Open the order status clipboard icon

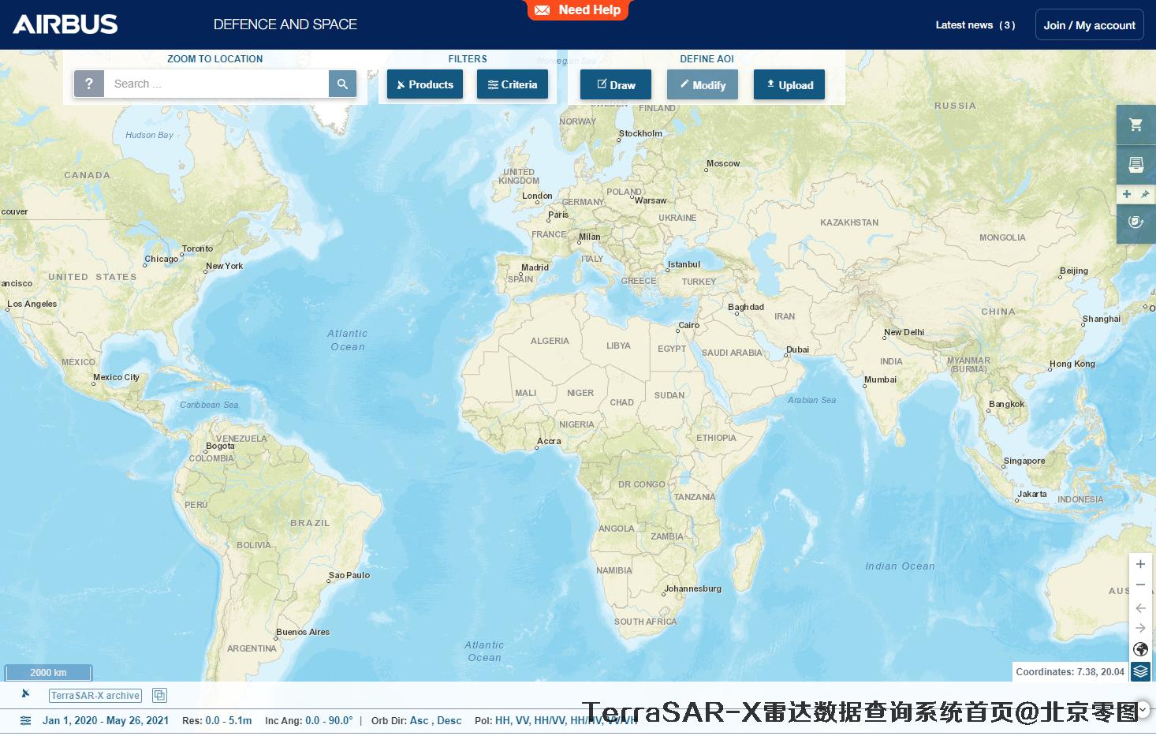pyautogui.click(x=1135, y=222)
